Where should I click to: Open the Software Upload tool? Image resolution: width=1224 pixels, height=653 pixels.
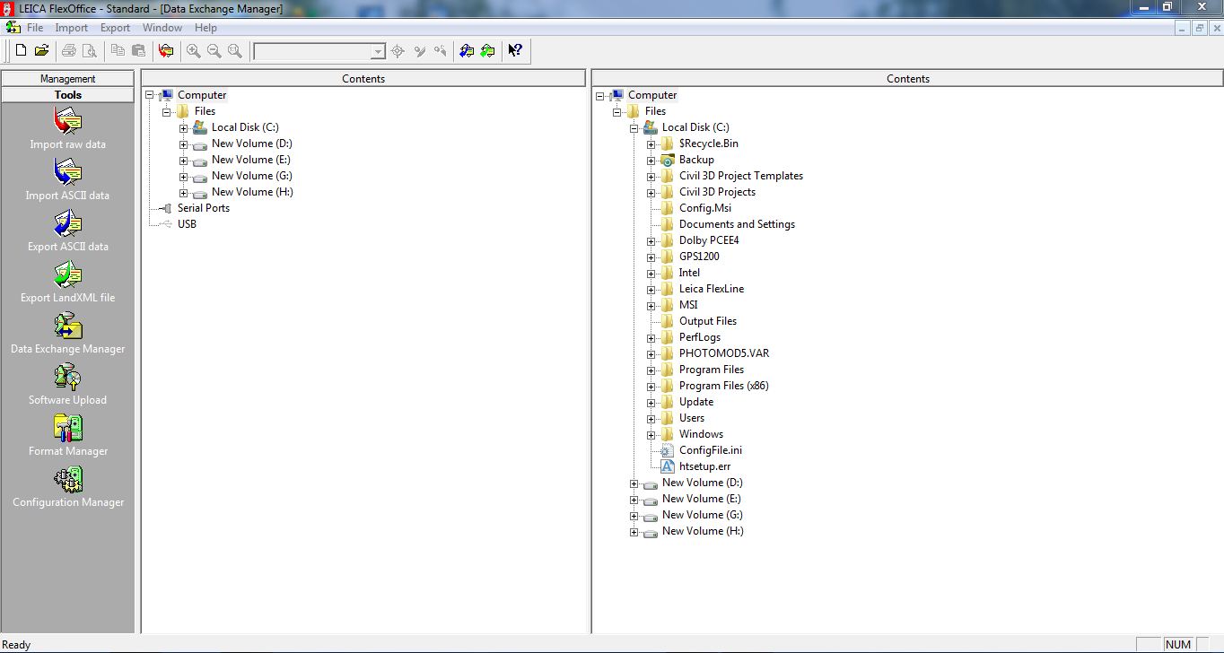pos(67,384)
